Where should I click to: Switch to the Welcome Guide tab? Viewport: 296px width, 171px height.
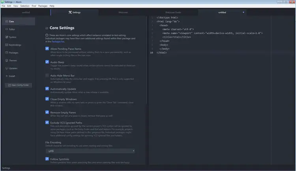click(173, 13)
